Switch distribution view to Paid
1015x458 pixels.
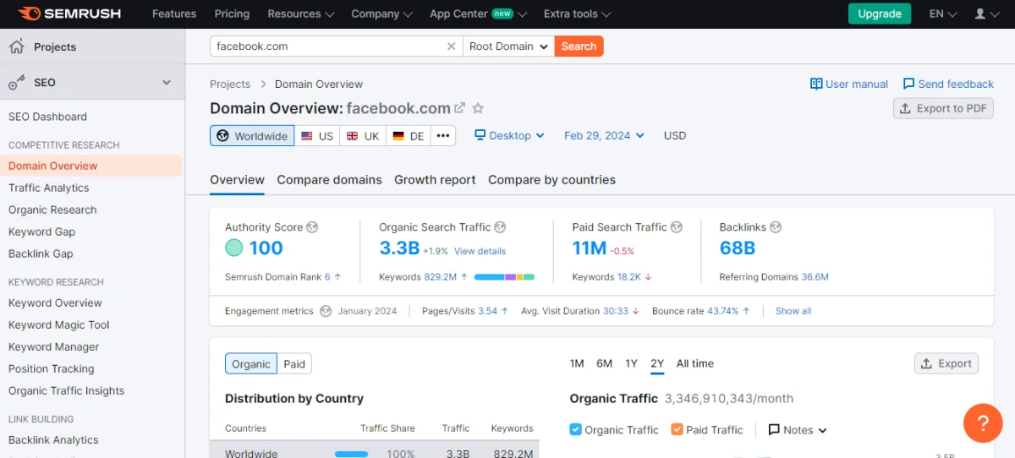(294, 363)
